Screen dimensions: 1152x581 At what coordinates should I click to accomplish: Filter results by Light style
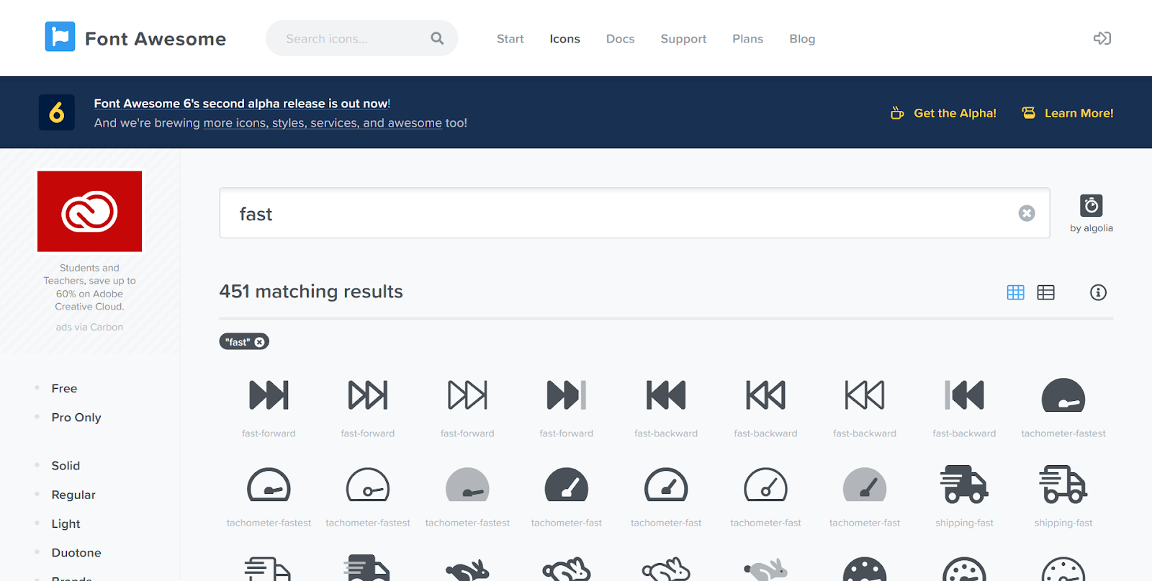pos(66,524)
